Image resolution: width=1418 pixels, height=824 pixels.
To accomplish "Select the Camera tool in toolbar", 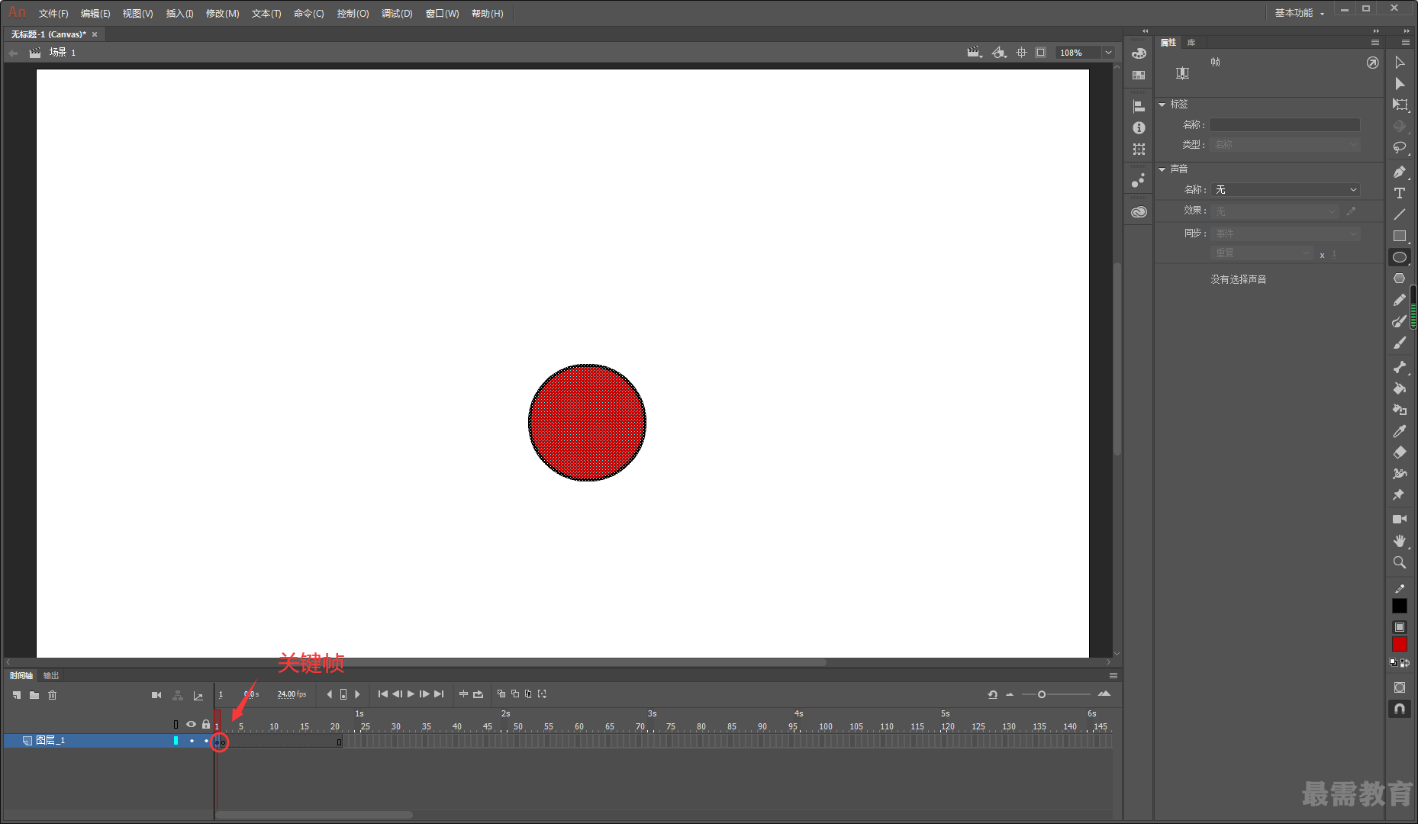I will (1400, 519).
